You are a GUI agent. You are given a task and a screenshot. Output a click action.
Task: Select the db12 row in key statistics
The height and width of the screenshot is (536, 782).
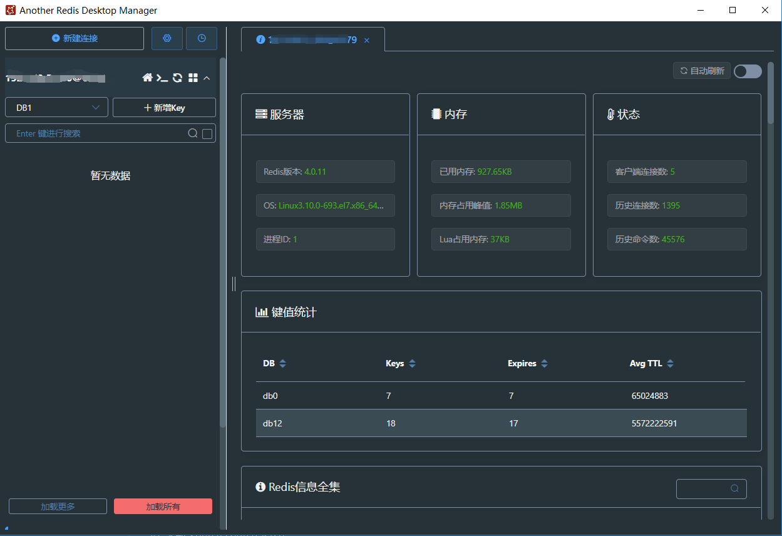pyautogui.click(x=501, y=423)
